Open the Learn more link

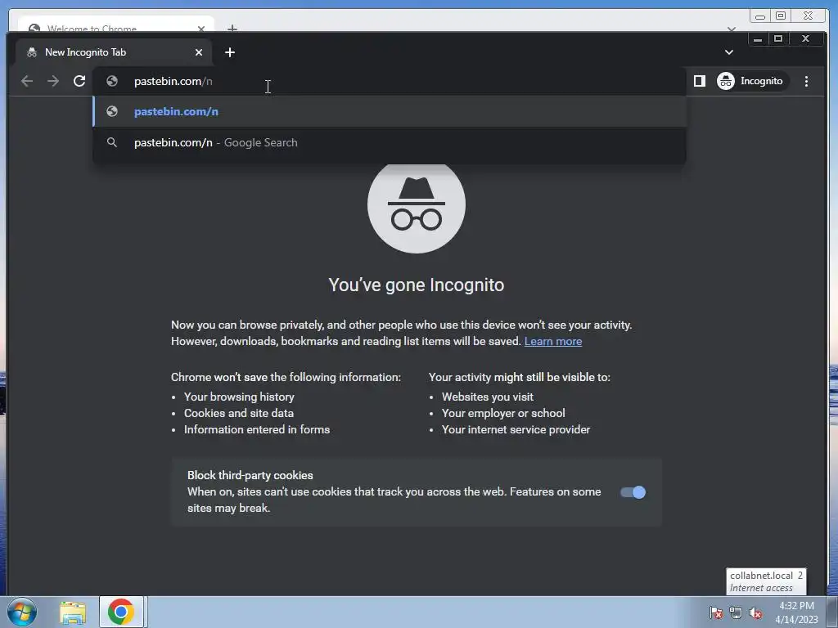pos(553,341)
